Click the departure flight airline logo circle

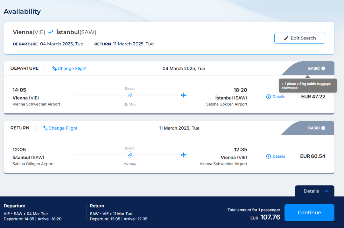pyautogui.click(x=130, y=95)
